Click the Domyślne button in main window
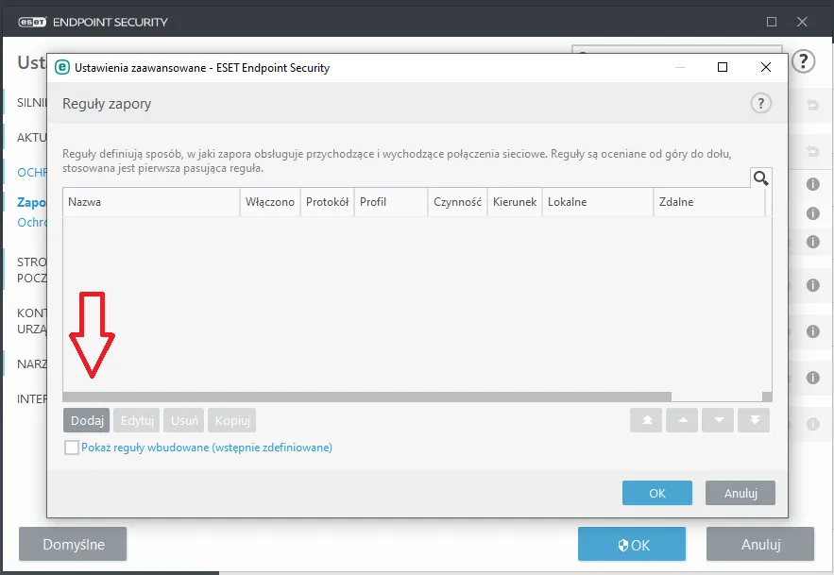The width and height of the screenshot is (834, 575). point(73,544)
